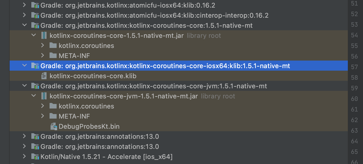Select DebugProbesKt.bin in the tree
Viewport: 363px width, 164px height.
pos(89,126)
